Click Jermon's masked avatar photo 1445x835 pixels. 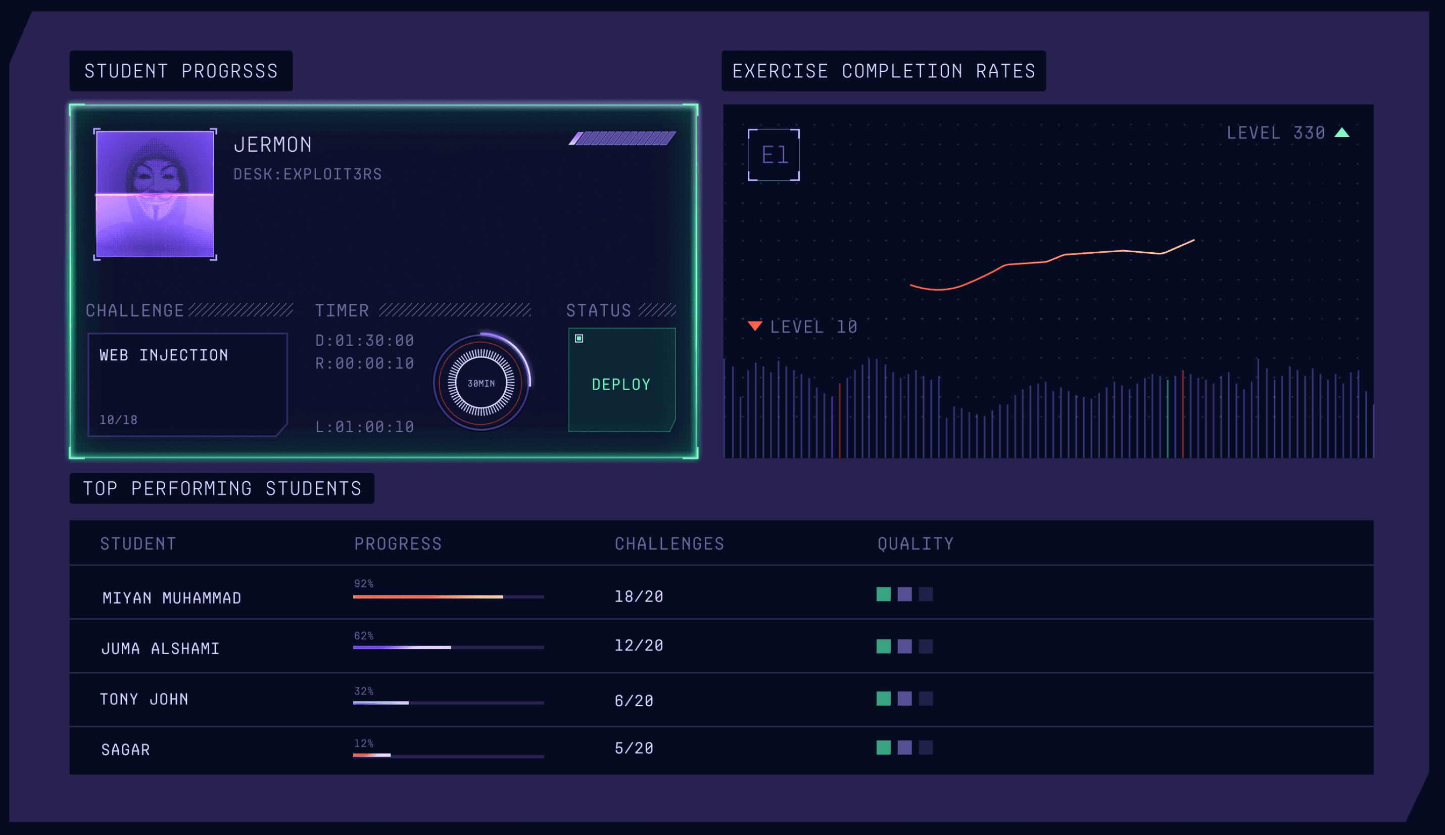click(x=155, y=194)
